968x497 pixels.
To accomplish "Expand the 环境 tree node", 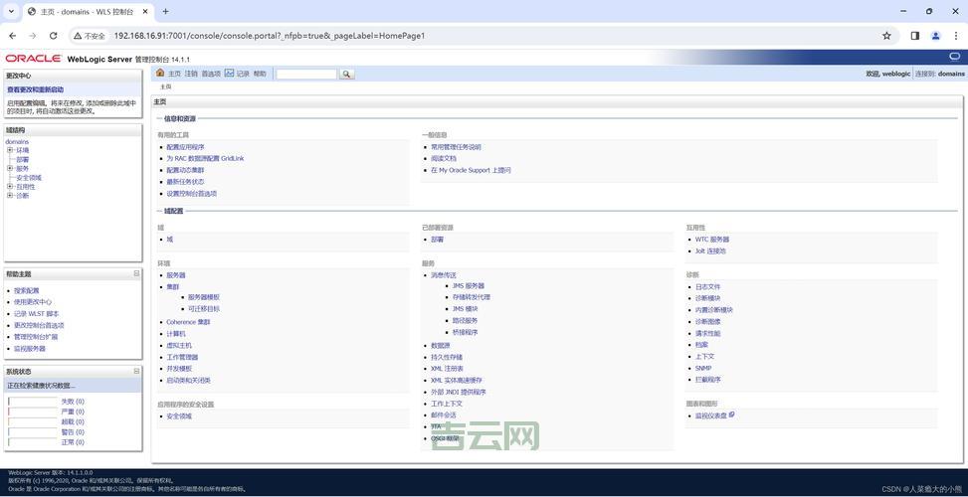I will pyautogui.click(x=10, y=150).
